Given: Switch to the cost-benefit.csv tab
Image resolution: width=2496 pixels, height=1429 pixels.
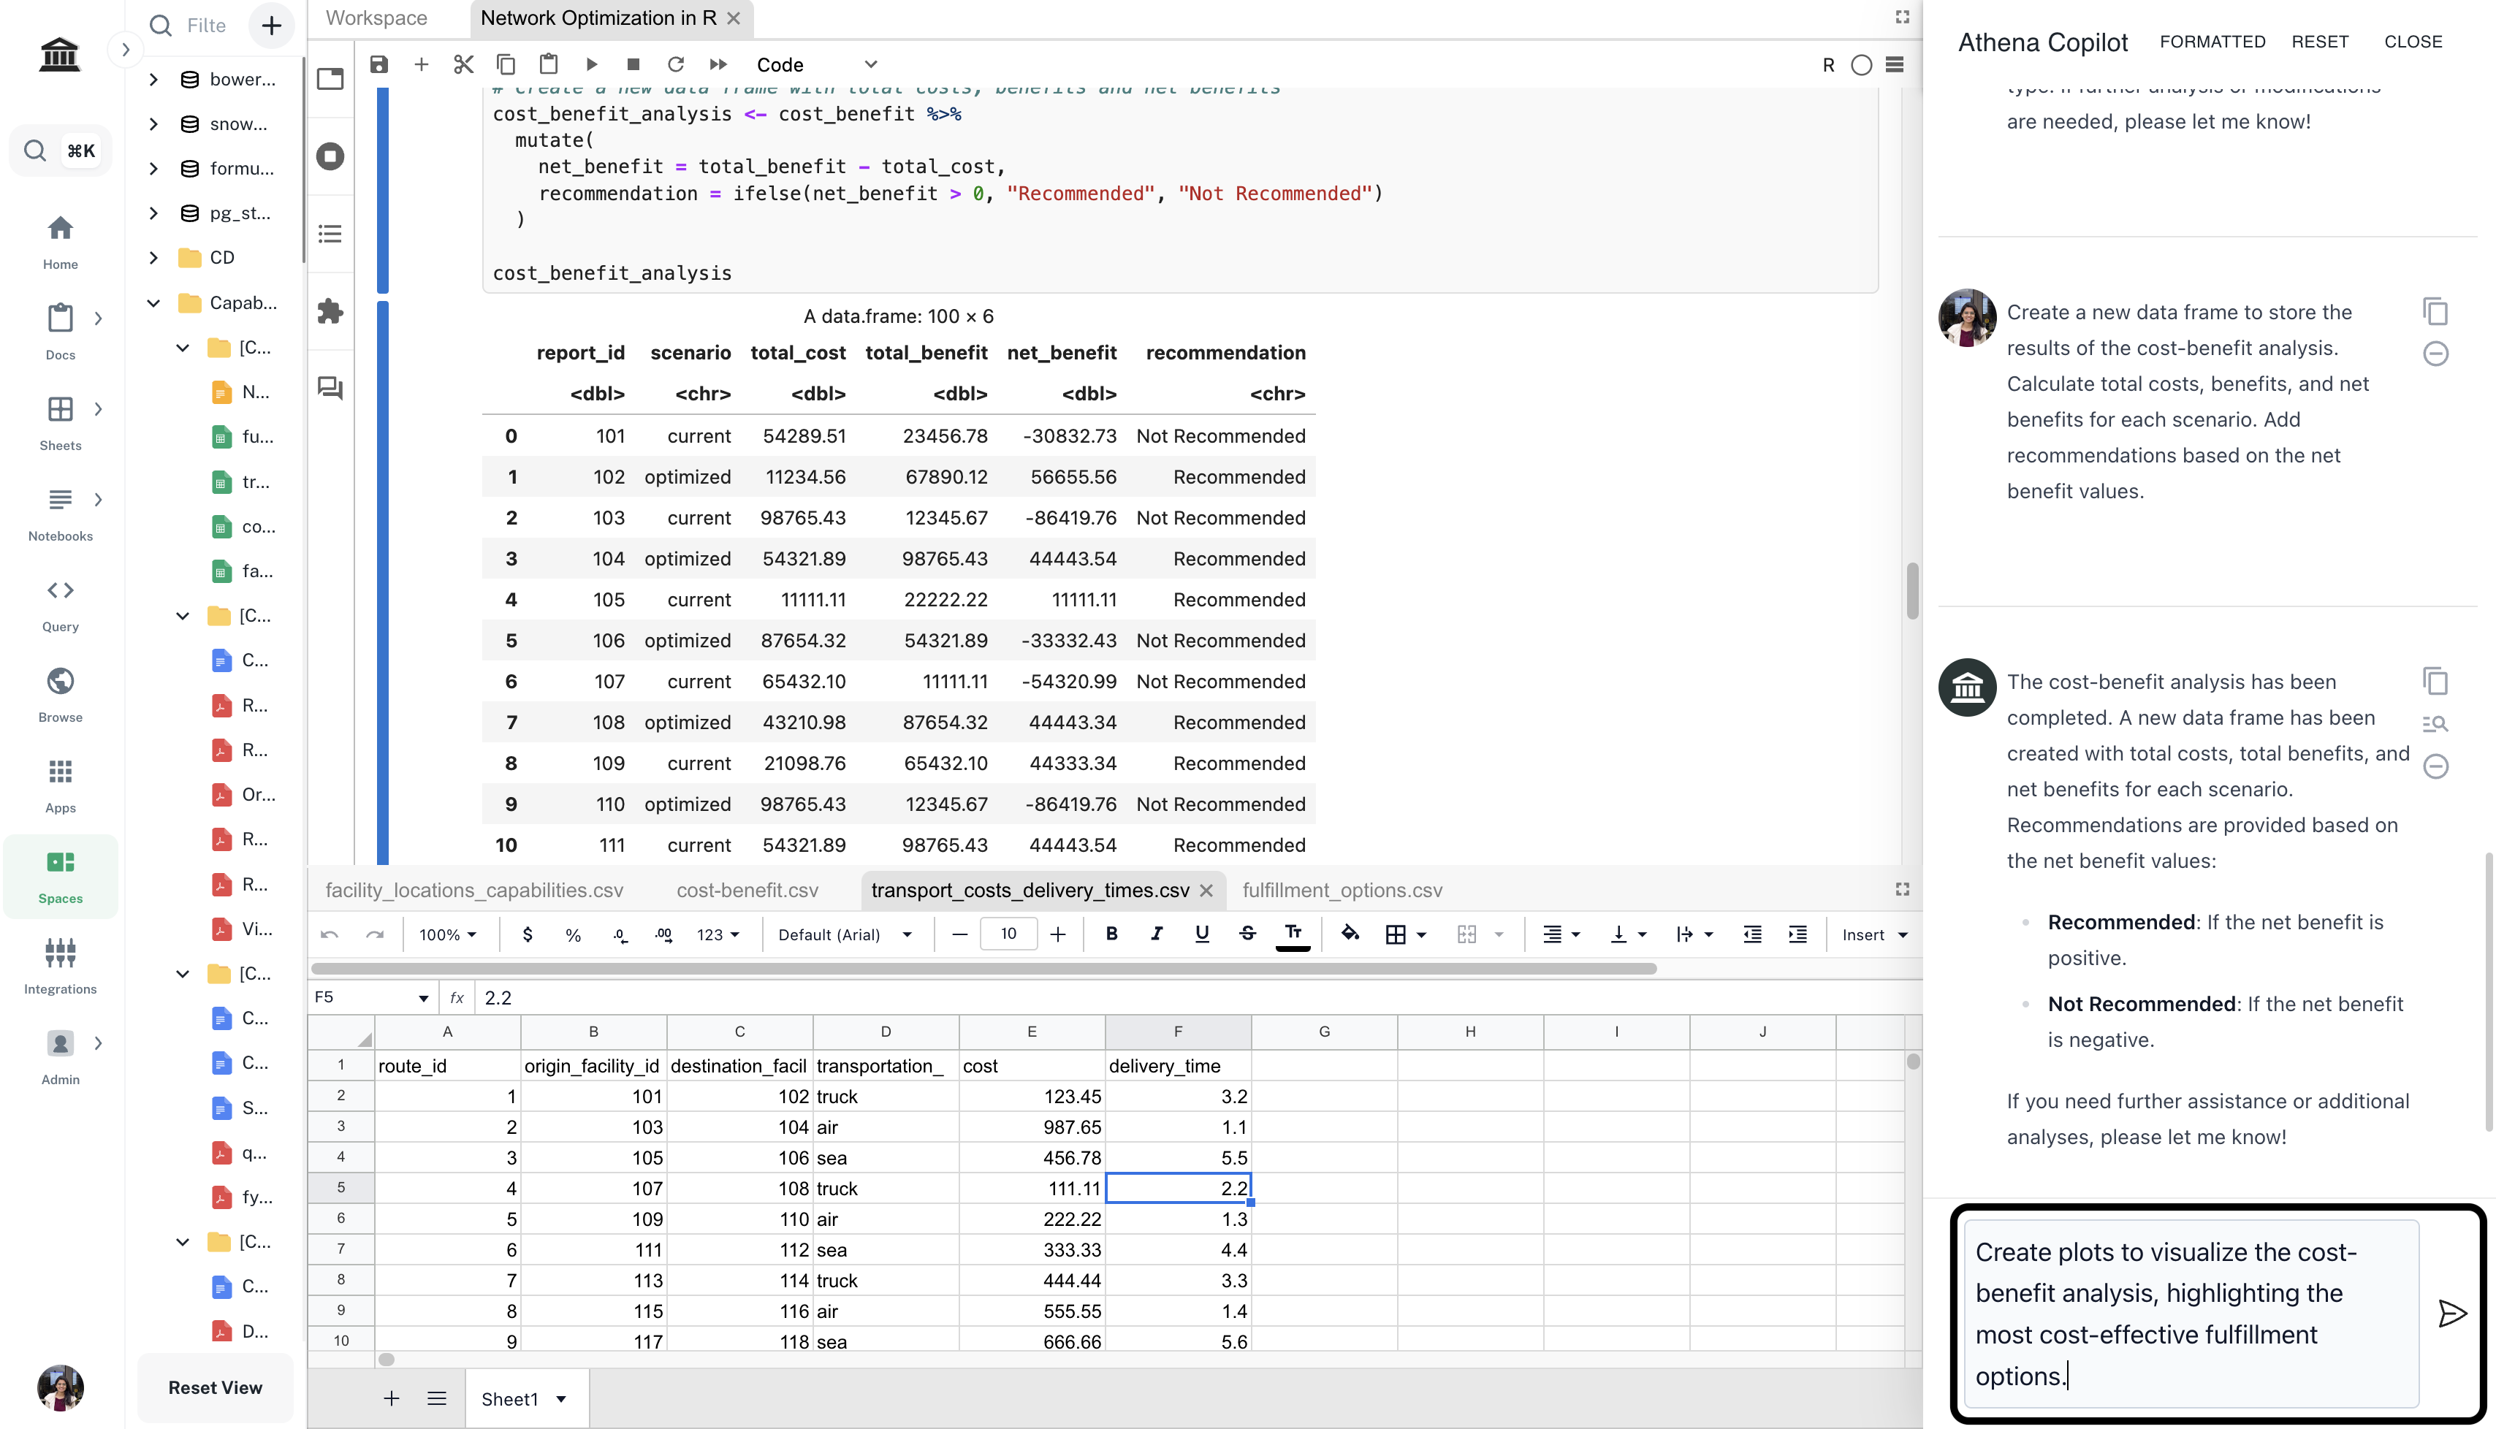Looking at the screenshot, I should [747, 890].
